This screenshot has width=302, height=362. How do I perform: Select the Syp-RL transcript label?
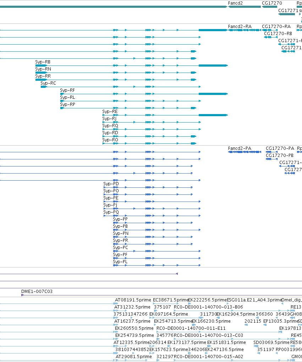pyautogui.click(x=67, y=97)
